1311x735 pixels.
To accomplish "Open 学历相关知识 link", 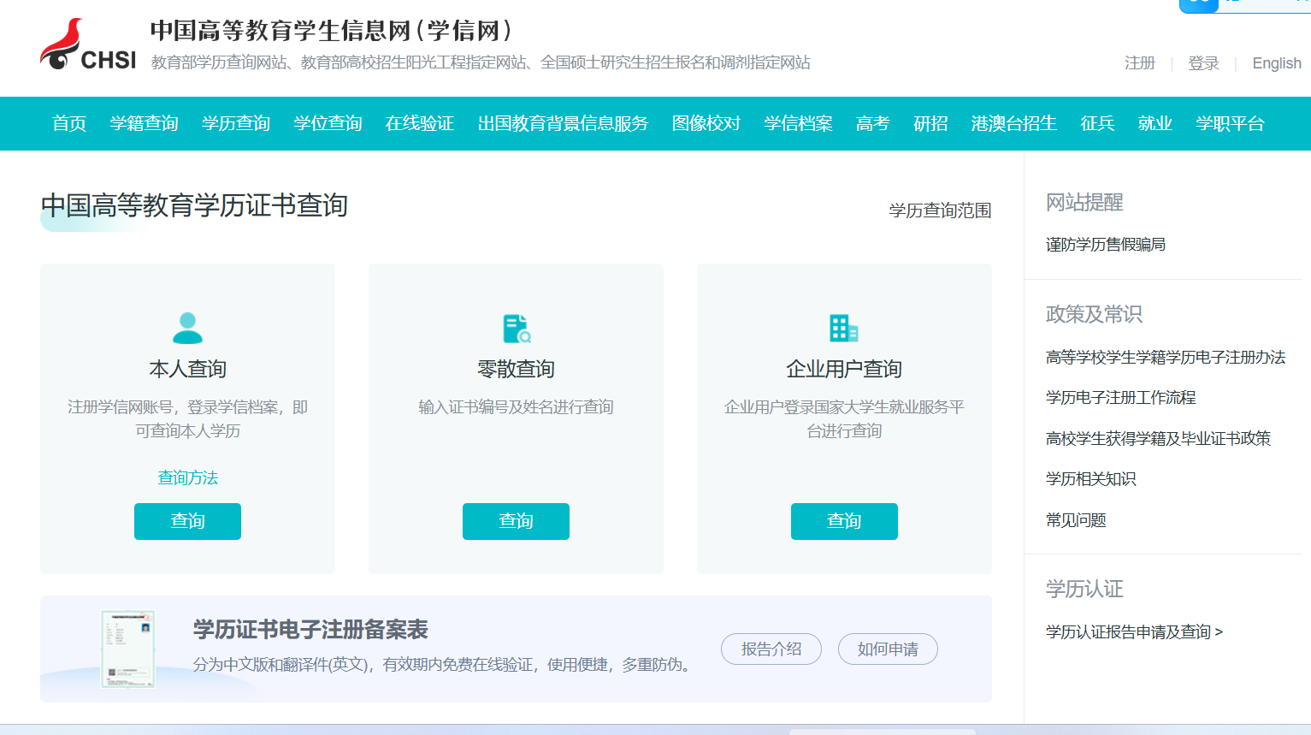I will [x=1090, y=478].
